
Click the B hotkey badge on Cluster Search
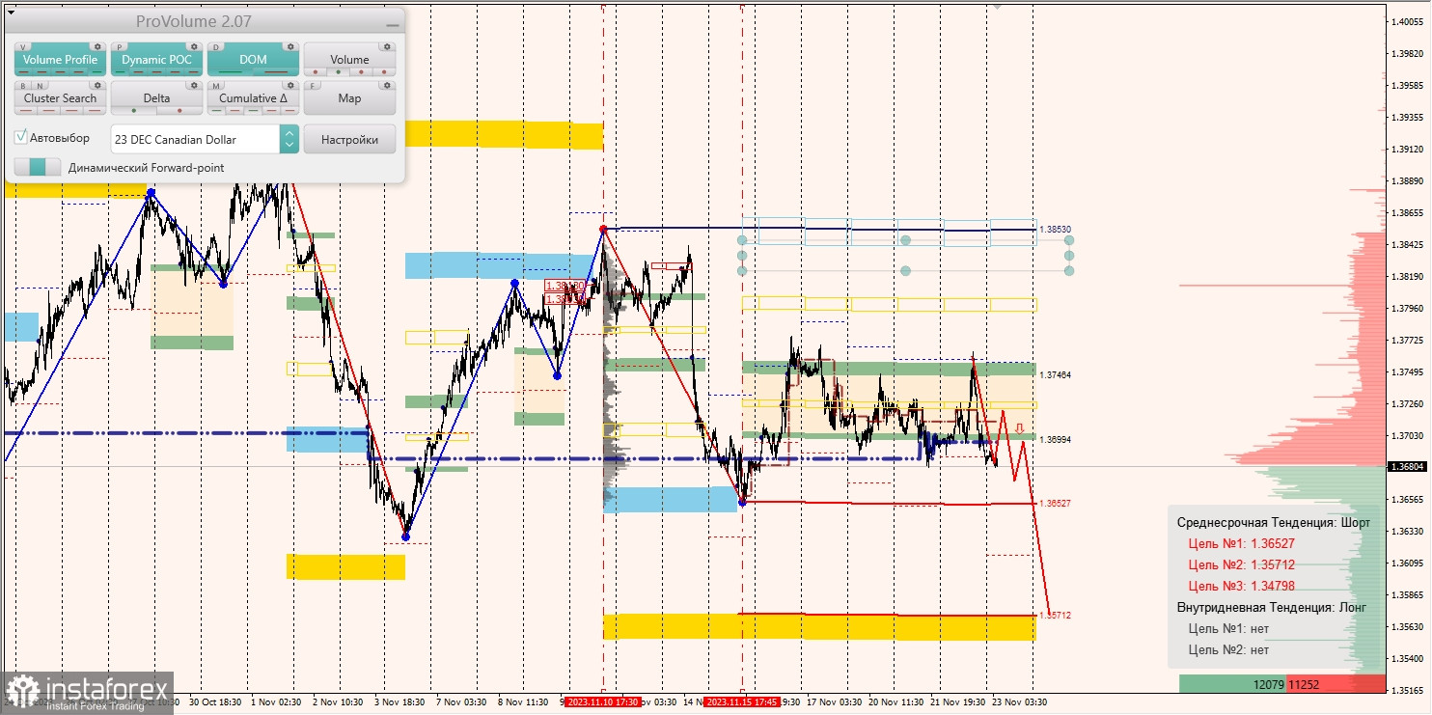[23, 86]
